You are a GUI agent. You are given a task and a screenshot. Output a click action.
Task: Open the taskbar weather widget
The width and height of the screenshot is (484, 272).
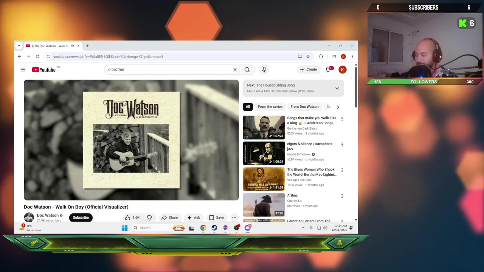pyautogui.click(x=30, y=228)
